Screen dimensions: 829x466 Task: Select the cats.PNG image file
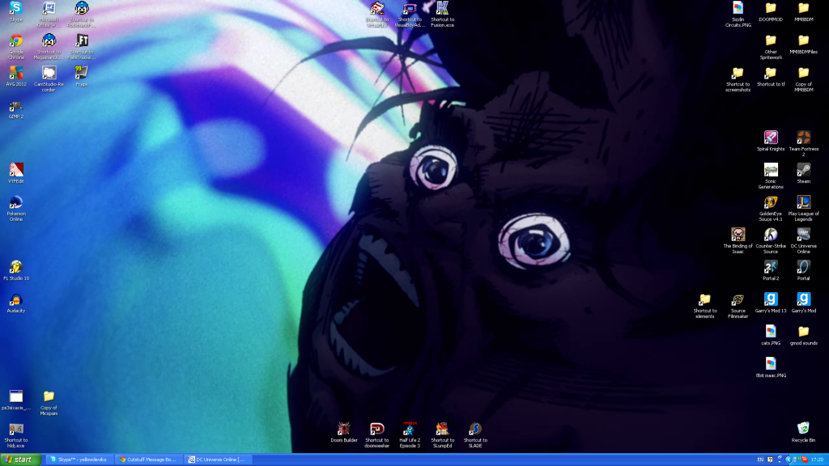tap(771, 332)
